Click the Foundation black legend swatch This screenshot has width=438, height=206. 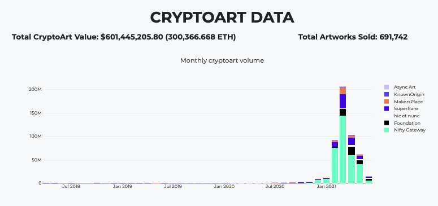pos(387,123)
